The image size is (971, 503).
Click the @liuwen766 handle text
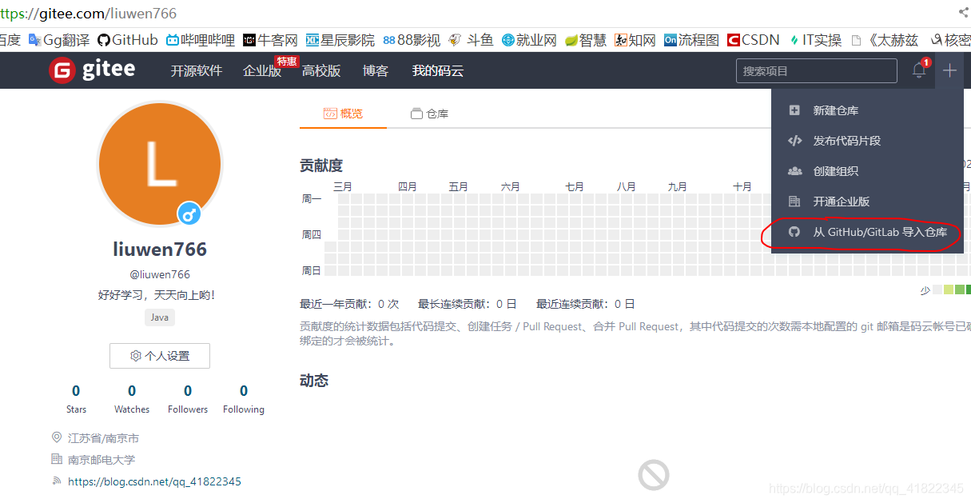[160, 274]
